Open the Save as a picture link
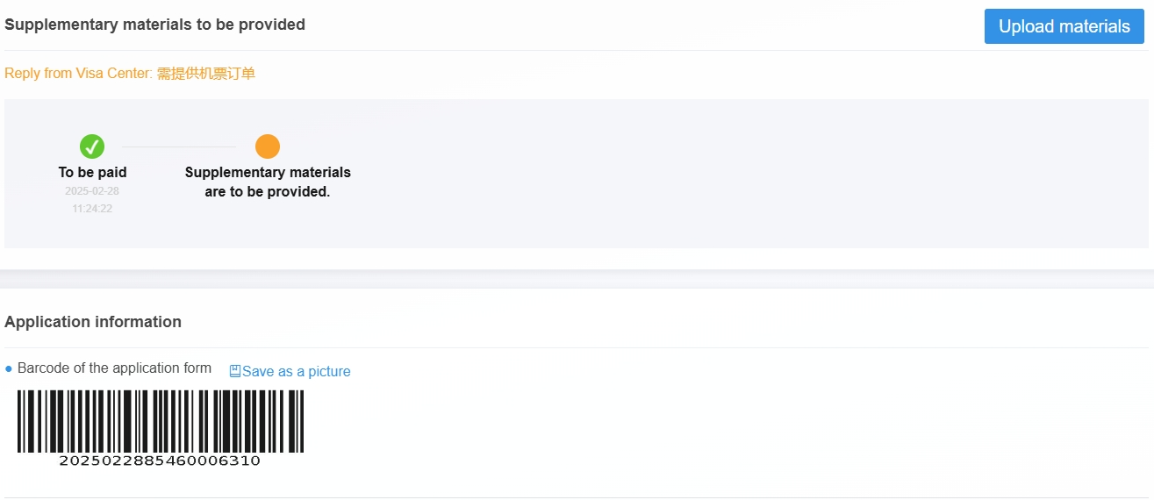 click(296, 371)
